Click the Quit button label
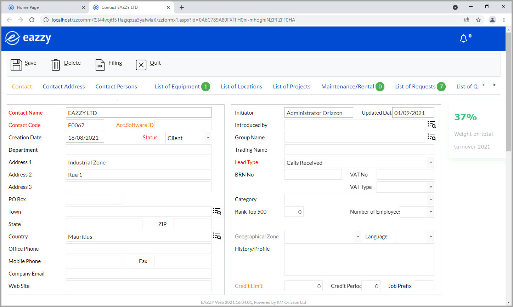This screenshot has height=307, width=513. click(x=155, y=63)
